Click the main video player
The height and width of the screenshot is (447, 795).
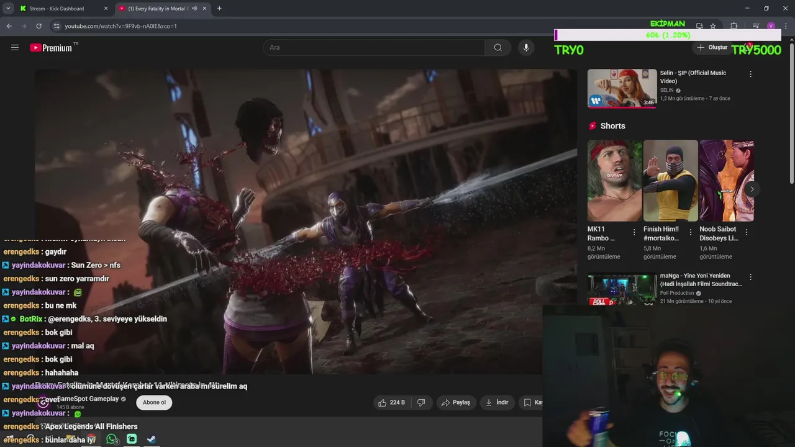coord(306,221)
